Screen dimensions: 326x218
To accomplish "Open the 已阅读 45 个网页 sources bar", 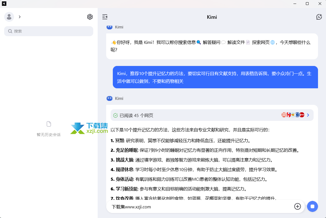I will coord(212,115).
